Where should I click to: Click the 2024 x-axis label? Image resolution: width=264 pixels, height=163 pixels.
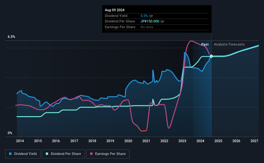[x=200, y=141]
